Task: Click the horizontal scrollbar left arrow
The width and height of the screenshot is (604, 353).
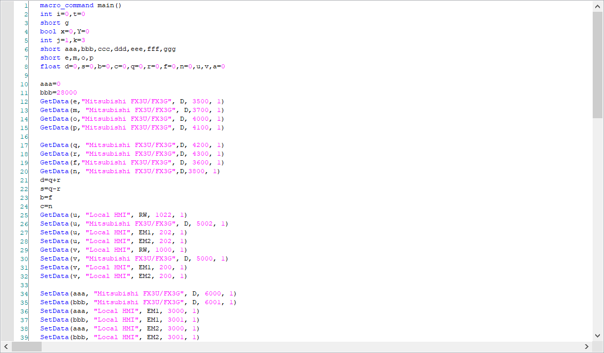Action: pyautogui.click(x=6, y=347)
